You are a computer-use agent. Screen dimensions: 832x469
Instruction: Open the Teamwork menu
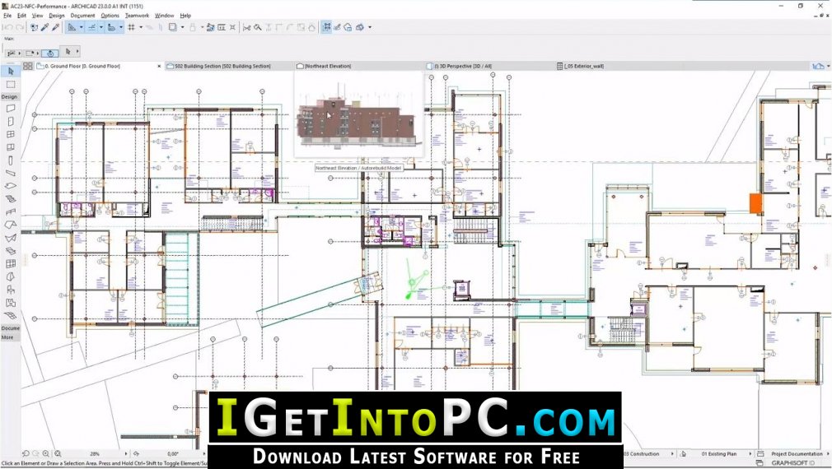coord(137,16)
